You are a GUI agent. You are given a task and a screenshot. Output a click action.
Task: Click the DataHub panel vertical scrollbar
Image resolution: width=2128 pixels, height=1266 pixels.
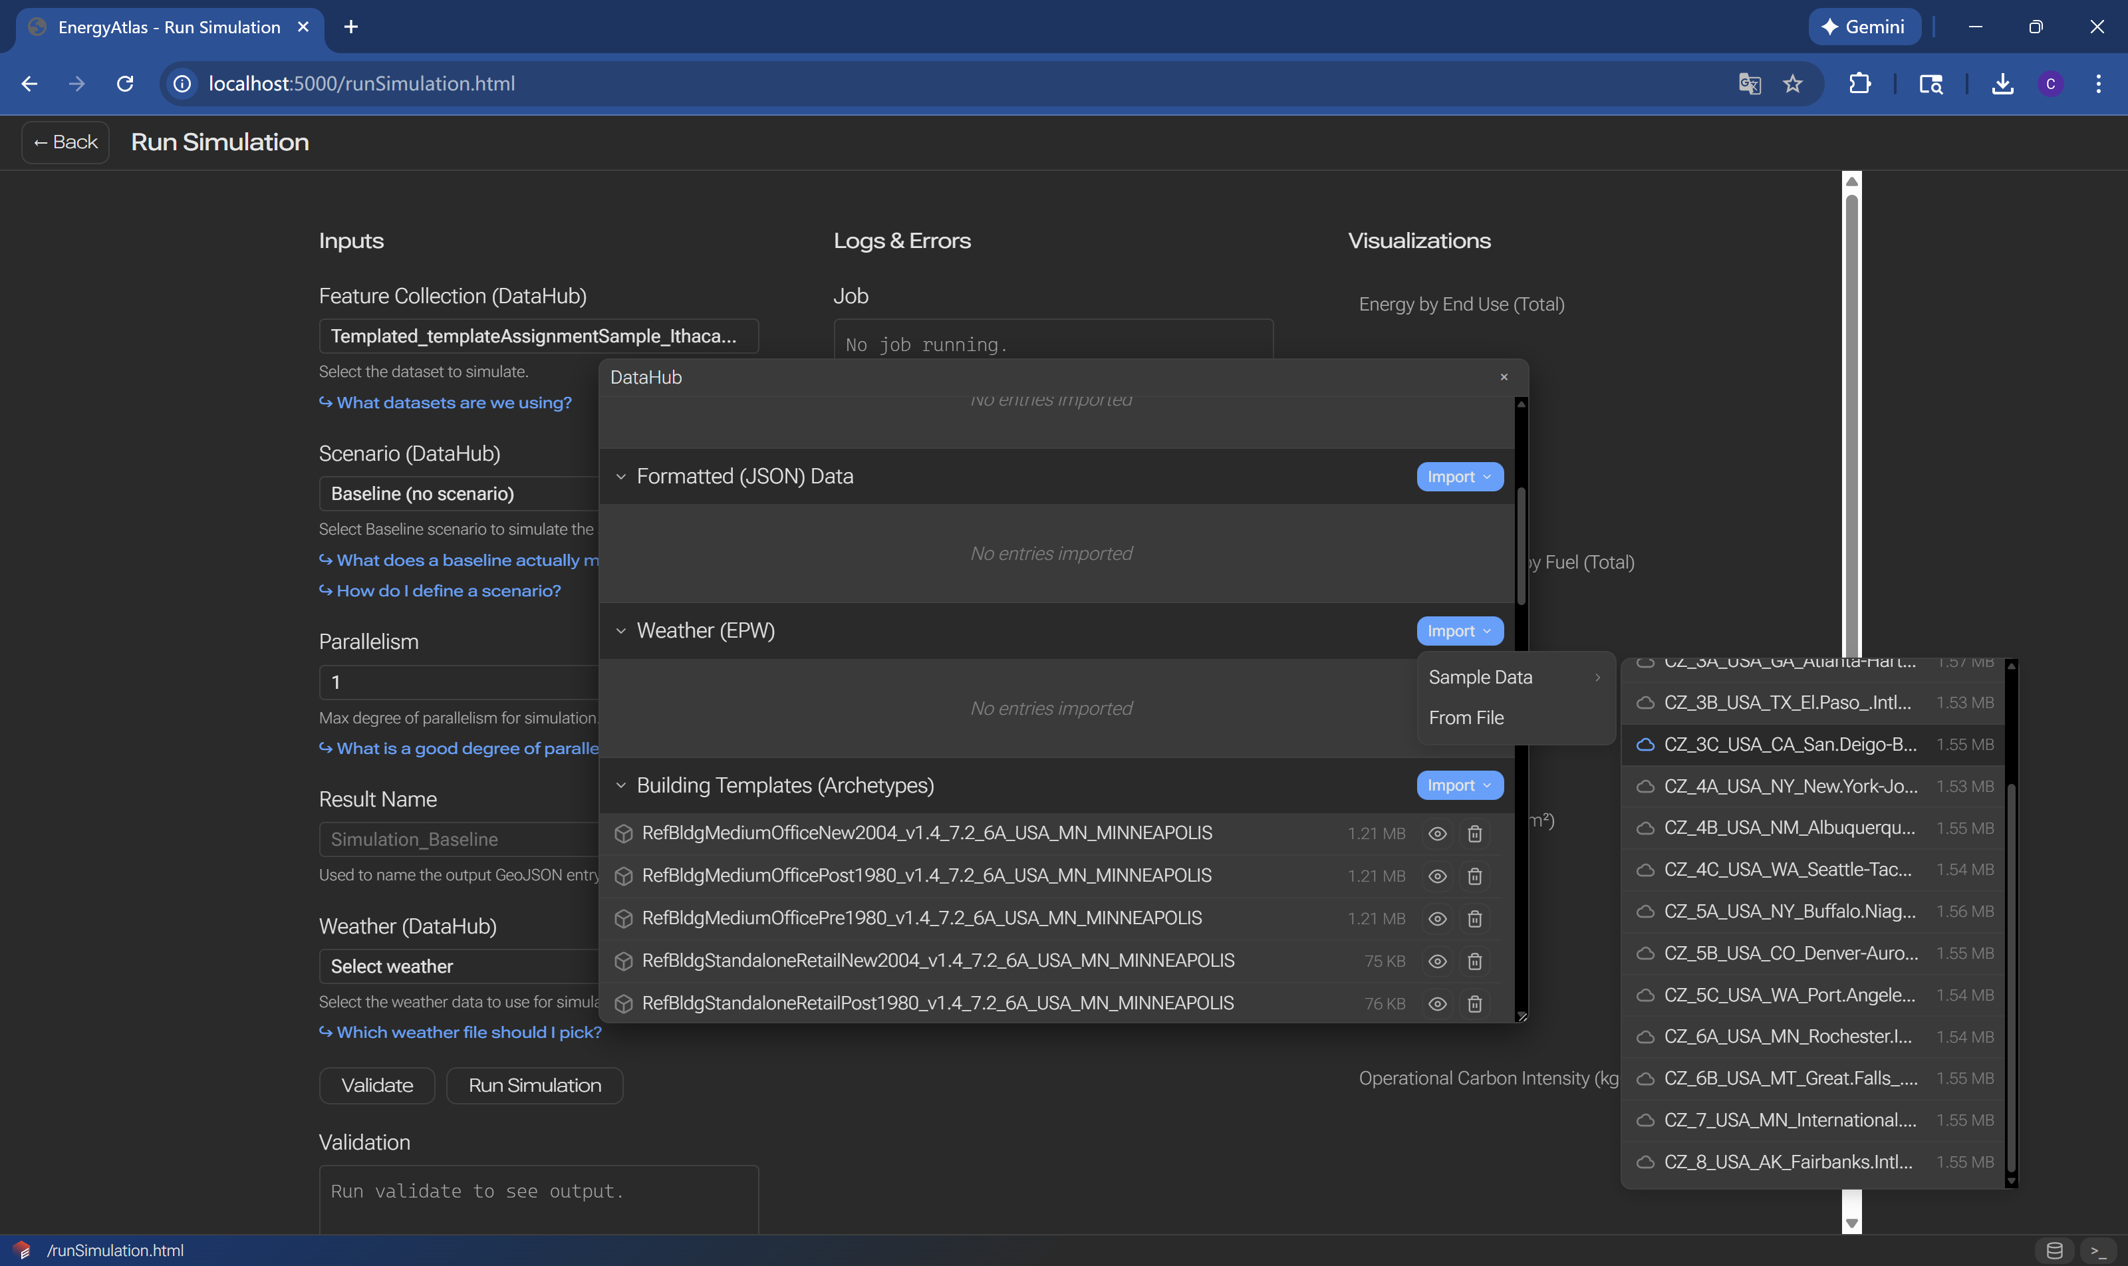tap(1520, 546)
